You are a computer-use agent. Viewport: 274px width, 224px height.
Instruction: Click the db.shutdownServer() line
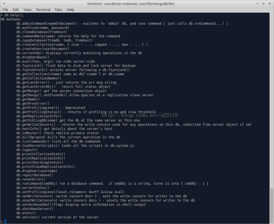pyautogui.click(x=35, y=209)
